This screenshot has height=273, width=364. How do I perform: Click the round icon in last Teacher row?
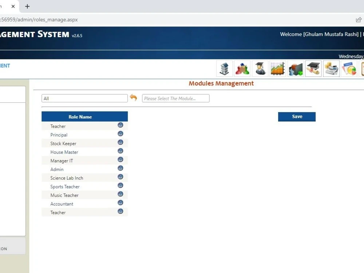(x=120, y=211)
